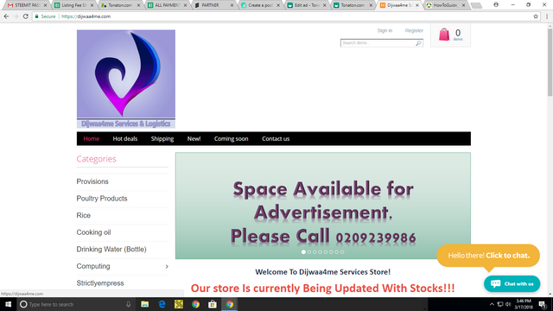Open the Contact us menu item
Image resolution: width=553 pixels, height=311 pixels.
pyautogui.click(x=276, y=138)
